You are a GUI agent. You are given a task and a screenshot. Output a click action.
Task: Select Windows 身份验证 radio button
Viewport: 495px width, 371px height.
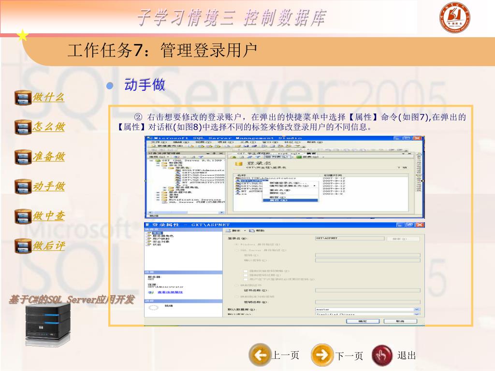(236, 244)
